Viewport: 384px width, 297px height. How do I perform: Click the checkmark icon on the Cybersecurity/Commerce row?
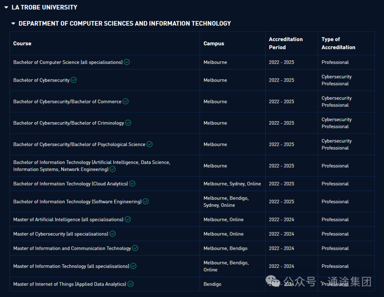[126, 101]
